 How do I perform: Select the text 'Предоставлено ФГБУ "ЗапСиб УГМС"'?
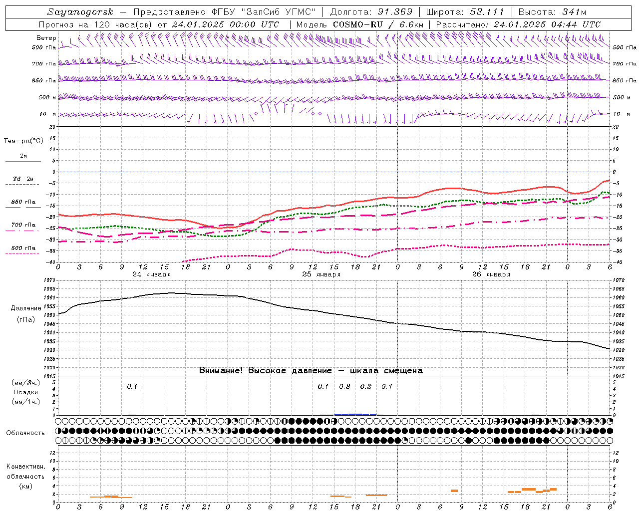pyautogui.click(x=225, y=12)
